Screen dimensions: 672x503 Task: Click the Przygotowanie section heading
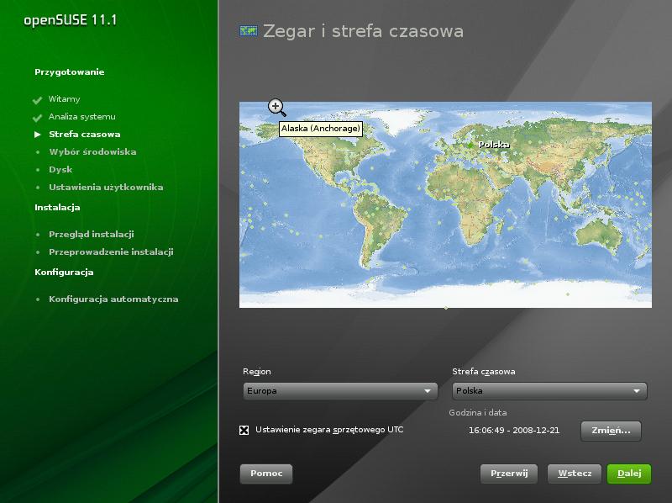pos(70,72)
